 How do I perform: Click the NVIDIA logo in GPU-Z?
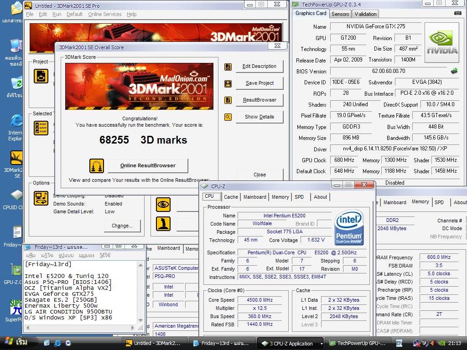point(442,42)
